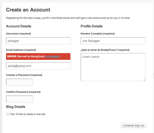Enable the create a new site checkbox
Image resolution: width=154 pixels, height=133 pixels.
8,114
